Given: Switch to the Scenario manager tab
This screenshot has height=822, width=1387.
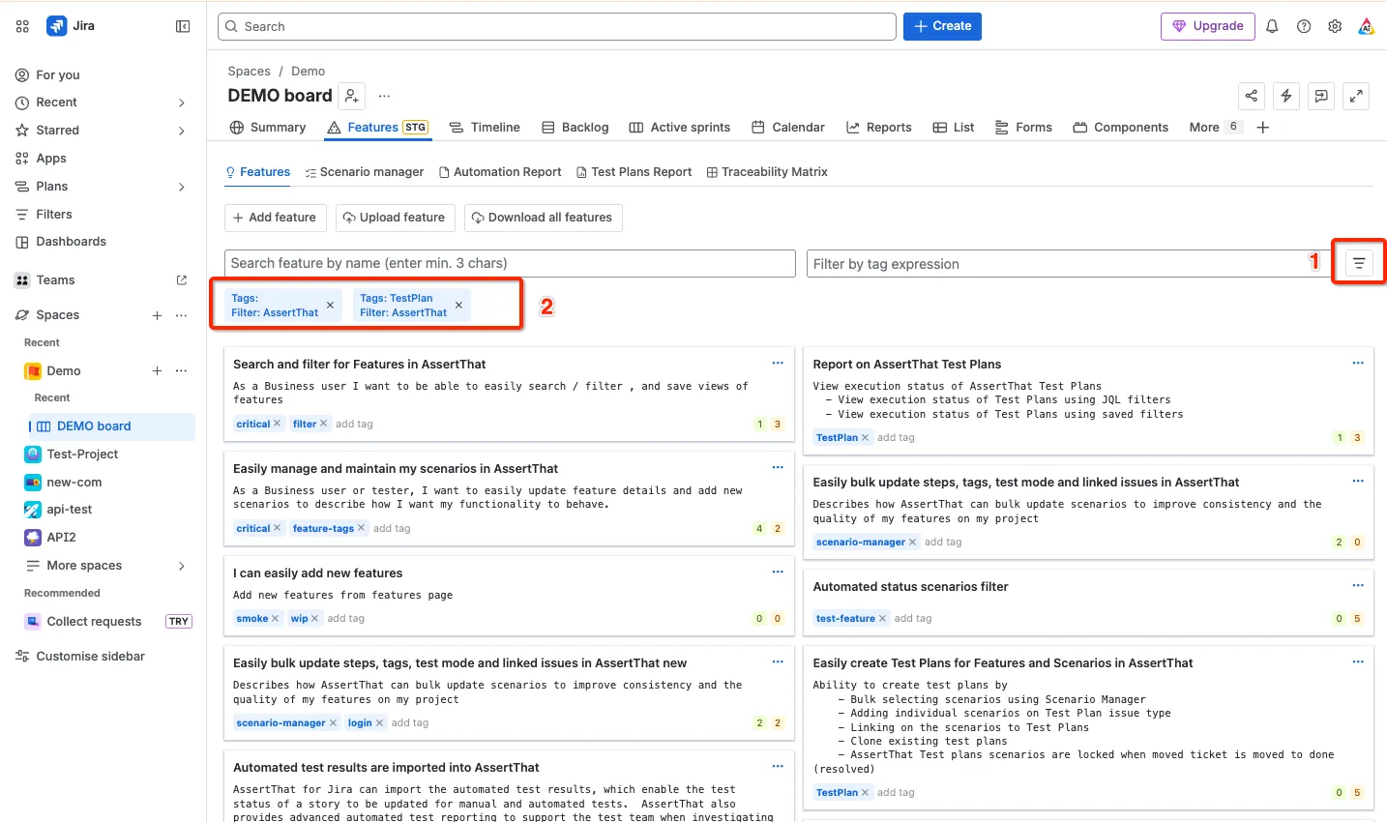Looking at the screenshot, I should click(365, 172).
